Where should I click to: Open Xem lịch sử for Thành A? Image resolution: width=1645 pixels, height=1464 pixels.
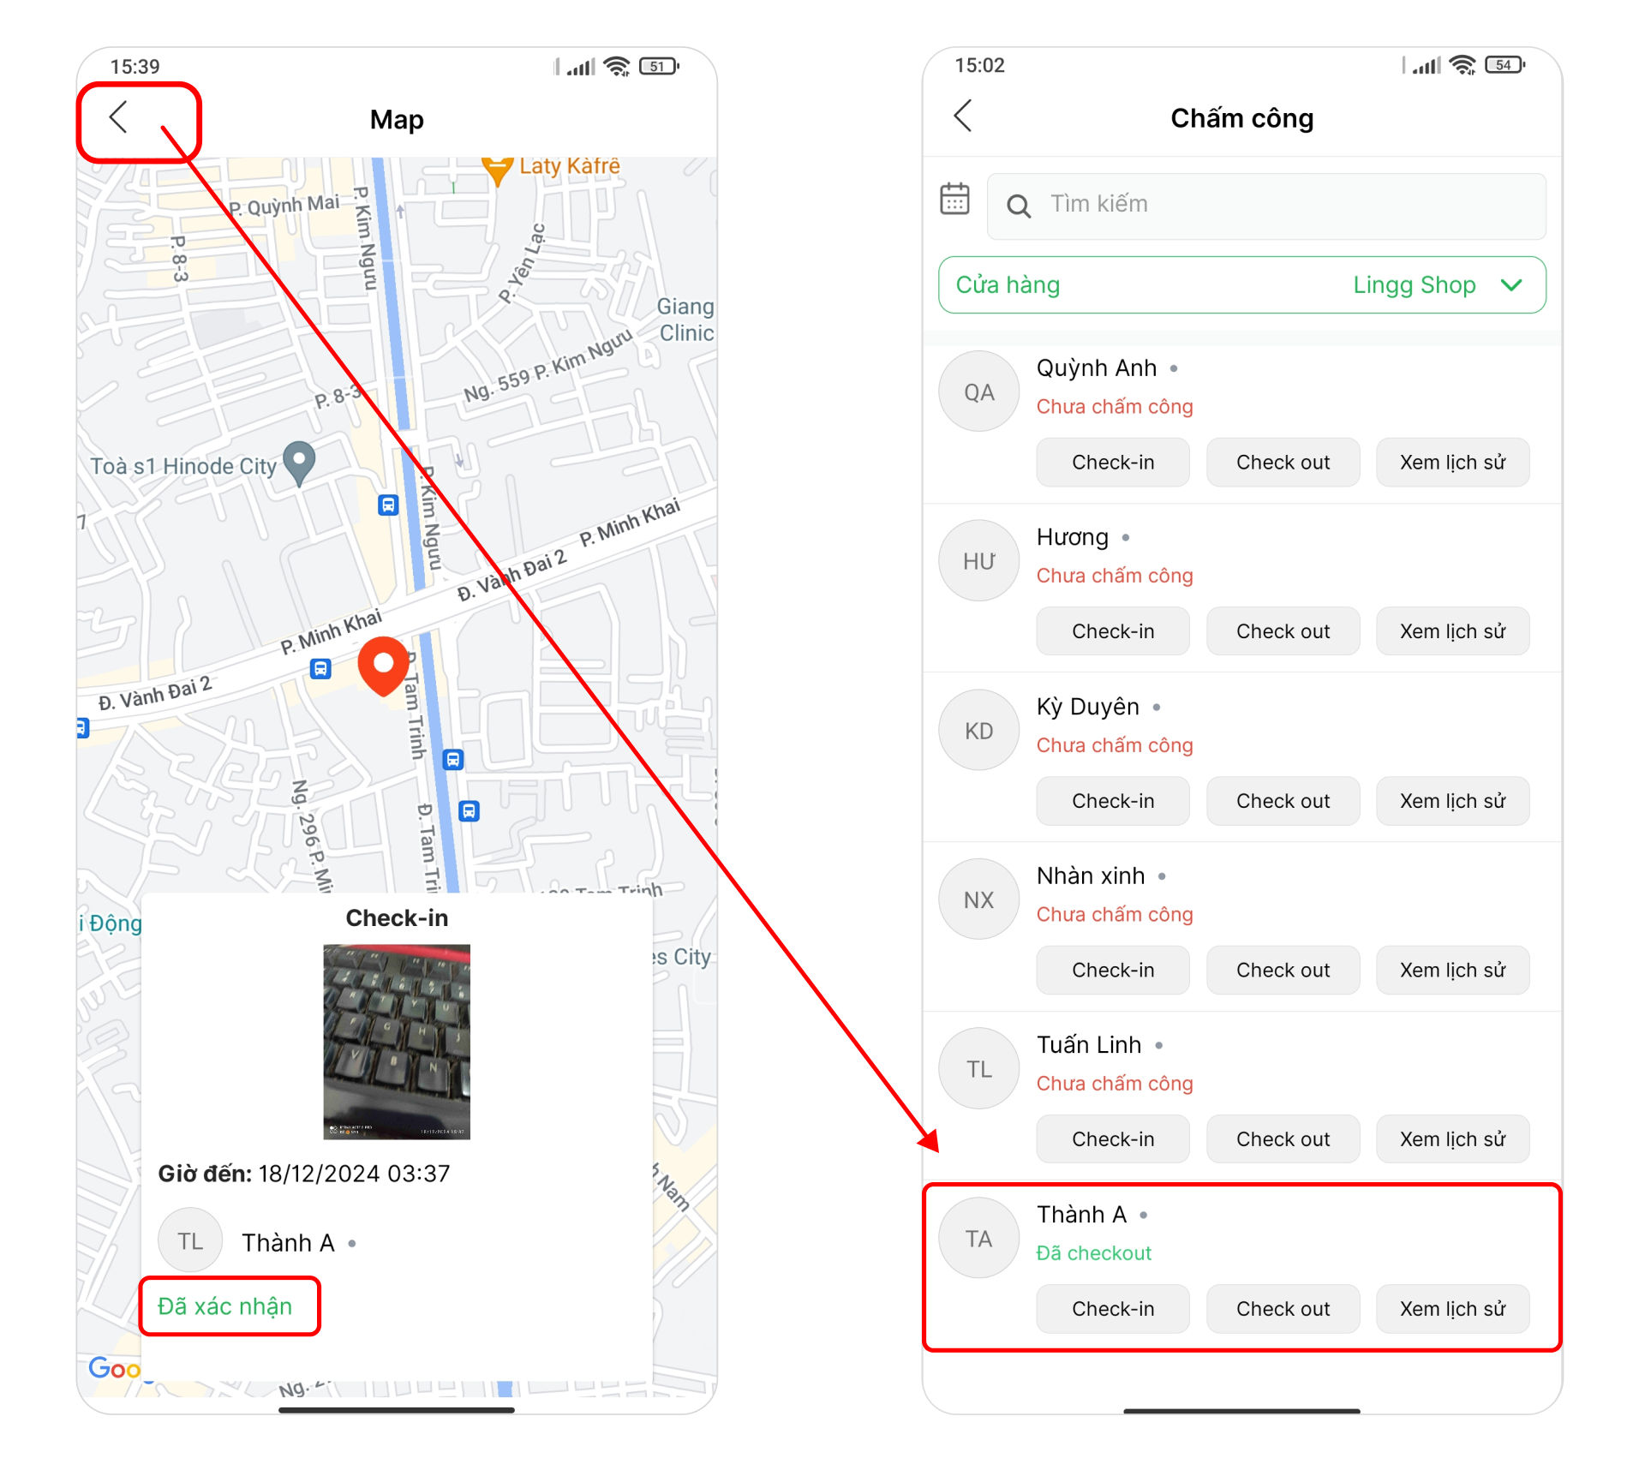pos(1452,1309)
